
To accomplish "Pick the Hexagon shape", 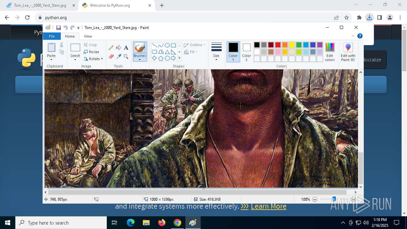I will [x=167, y=58].
